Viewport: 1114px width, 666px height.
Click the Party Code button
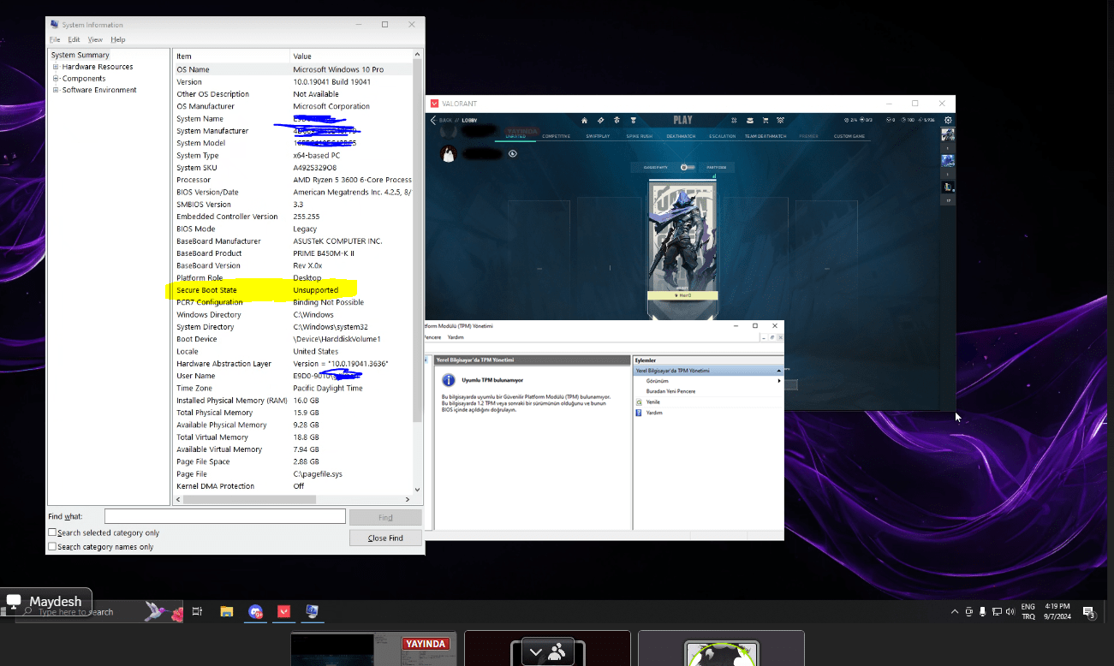(717, 167)
